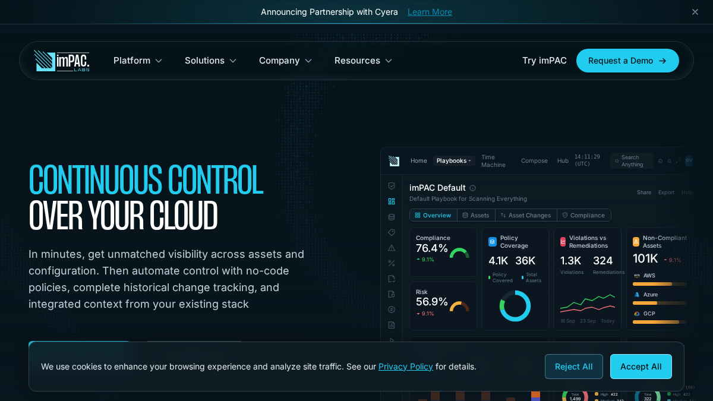Click the shield checkmark sidebar icon
The height and width of the screenshot is (401, 713).
[x=392, y=186]
